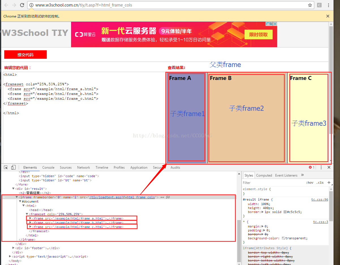Expand the script type="text/javascript" node
Viewport: 340px width, 265px height.
point(10,257)
